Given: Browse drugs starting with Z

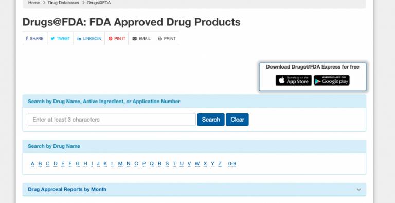Looking at the screenshot, I should click(220, 164).
